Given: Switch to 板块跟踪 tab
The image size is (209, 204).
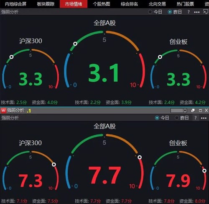Looking at the screenshot, I should coord(46,4).
